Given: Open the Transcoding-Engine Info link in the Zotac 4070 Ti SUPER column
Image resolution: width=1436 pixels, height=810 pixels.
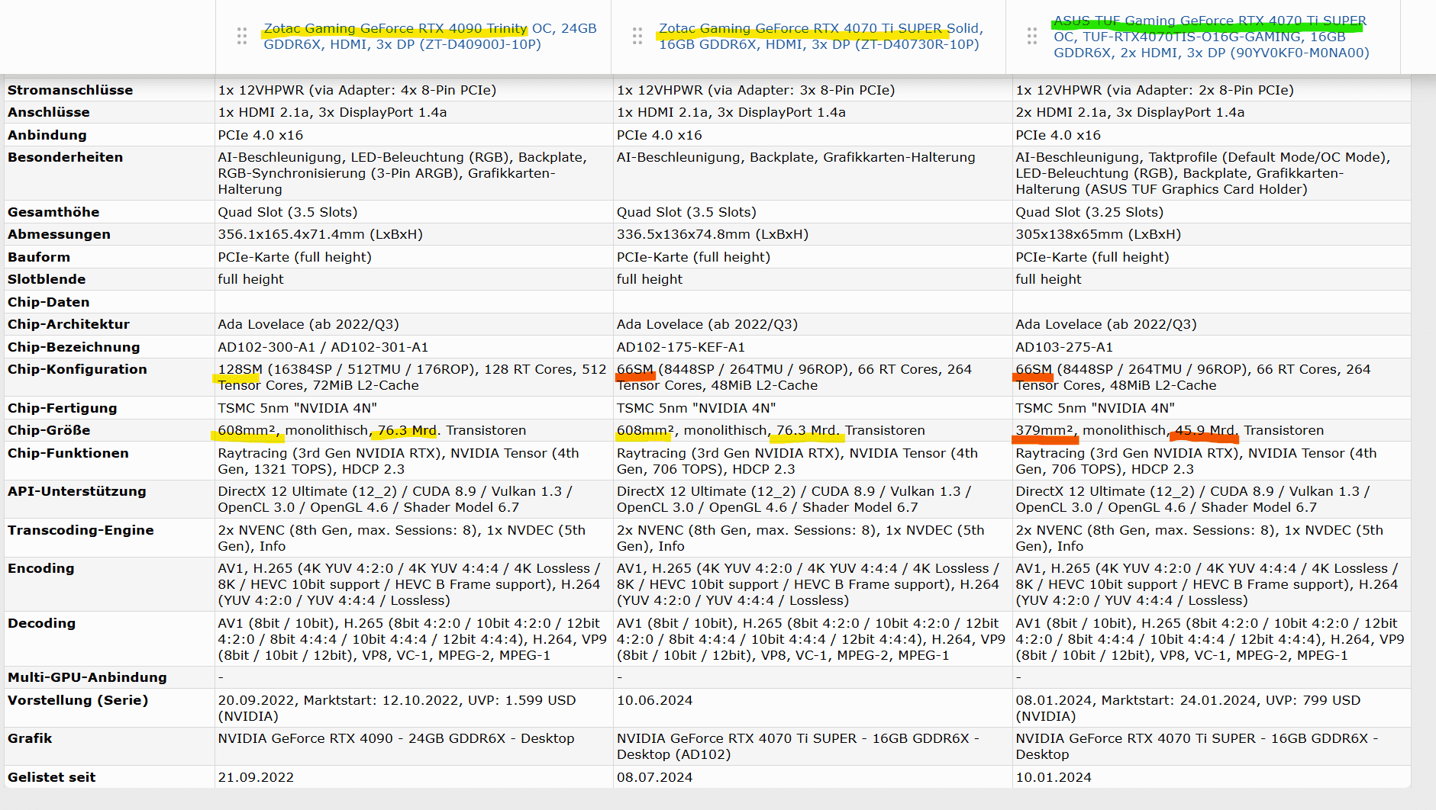Looking at the screenshot, I should click(671, 546).
